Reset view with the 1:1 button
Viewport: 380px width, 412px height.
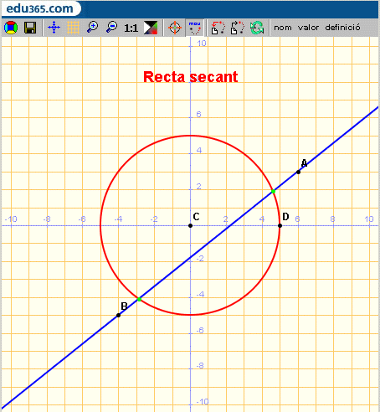coord(131,28)
